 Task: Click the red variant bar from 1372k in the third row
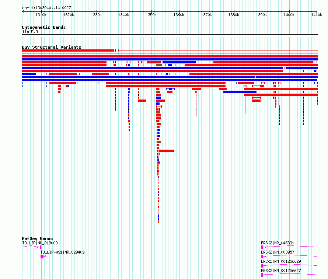[x=263, y=62]
